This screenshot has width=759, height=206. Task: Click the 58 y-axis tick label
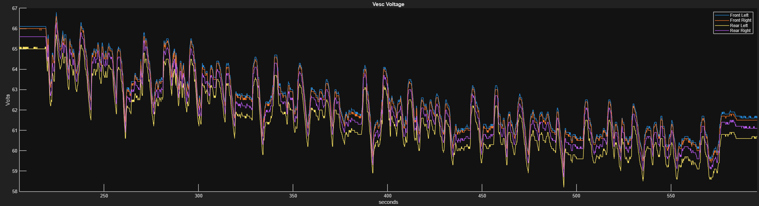(x=15, y=191)
